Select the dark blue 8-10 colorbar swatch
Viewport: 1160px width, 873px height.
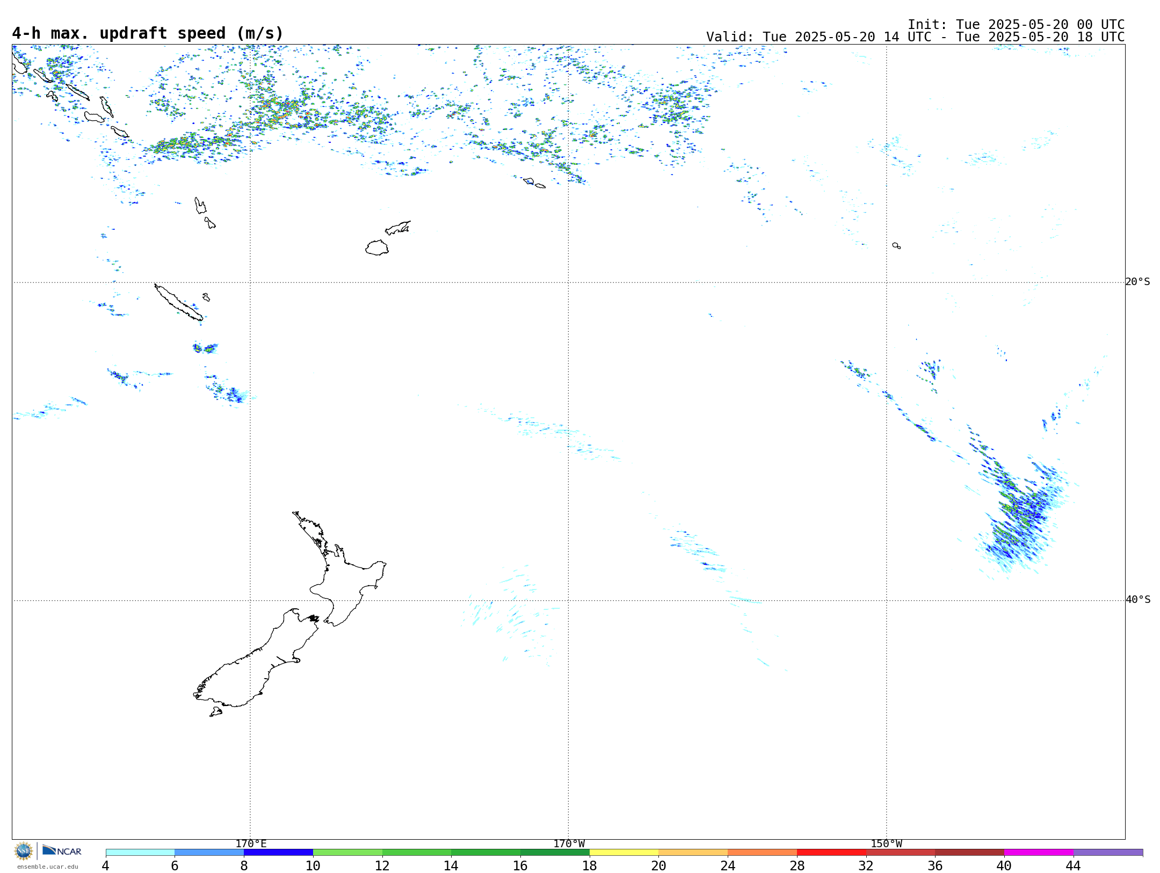[278, 853]
